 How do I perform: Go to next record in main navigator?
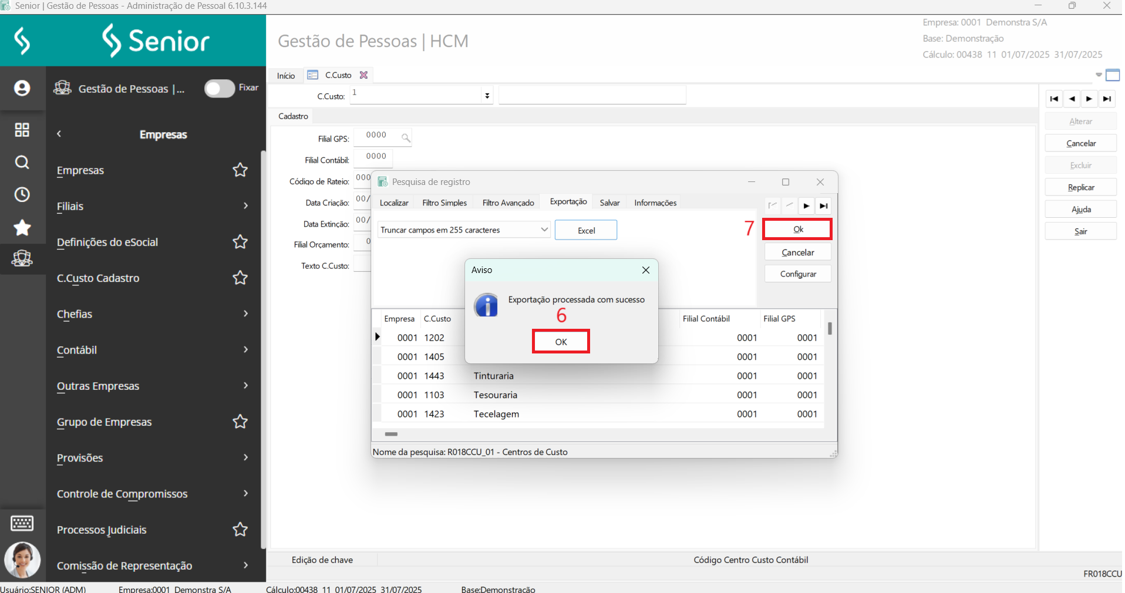coord(1089,99)
